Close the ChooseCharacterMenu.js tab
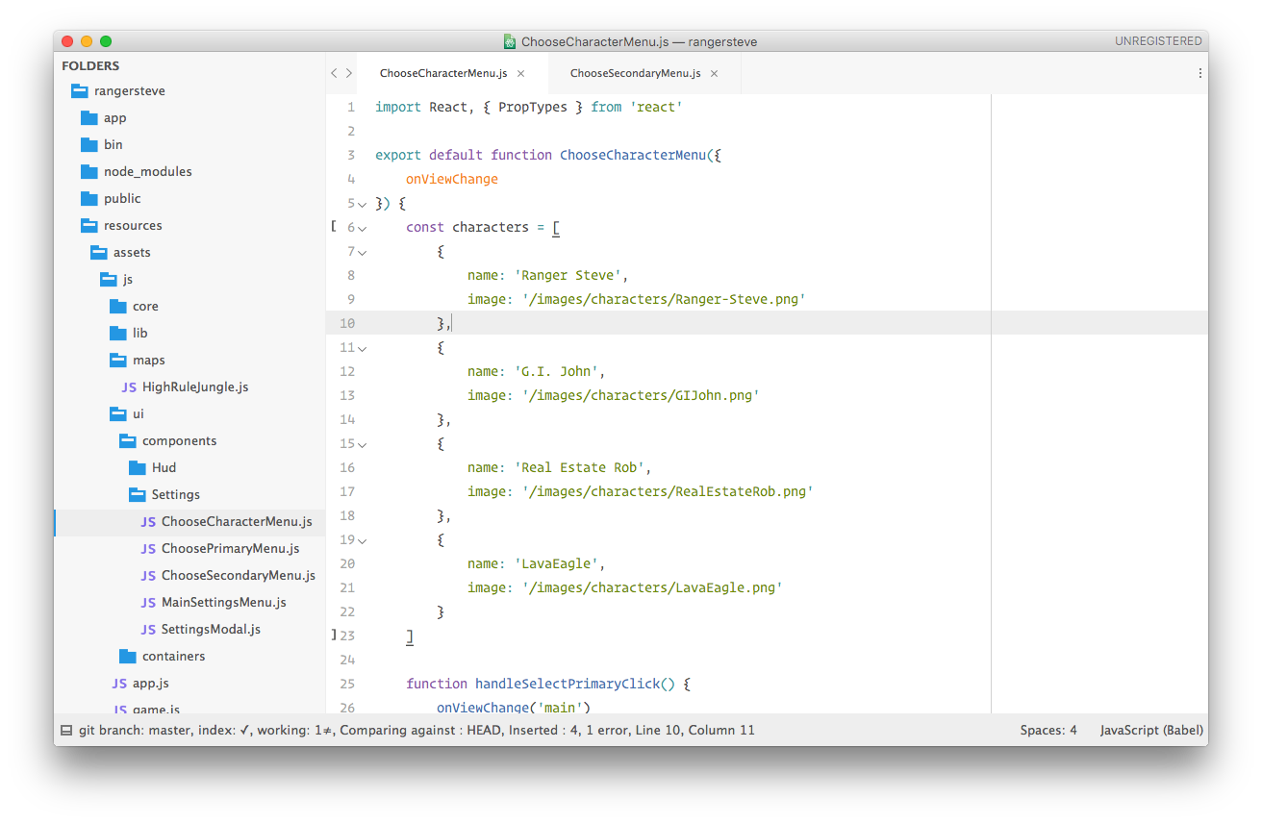 [520, 73]
